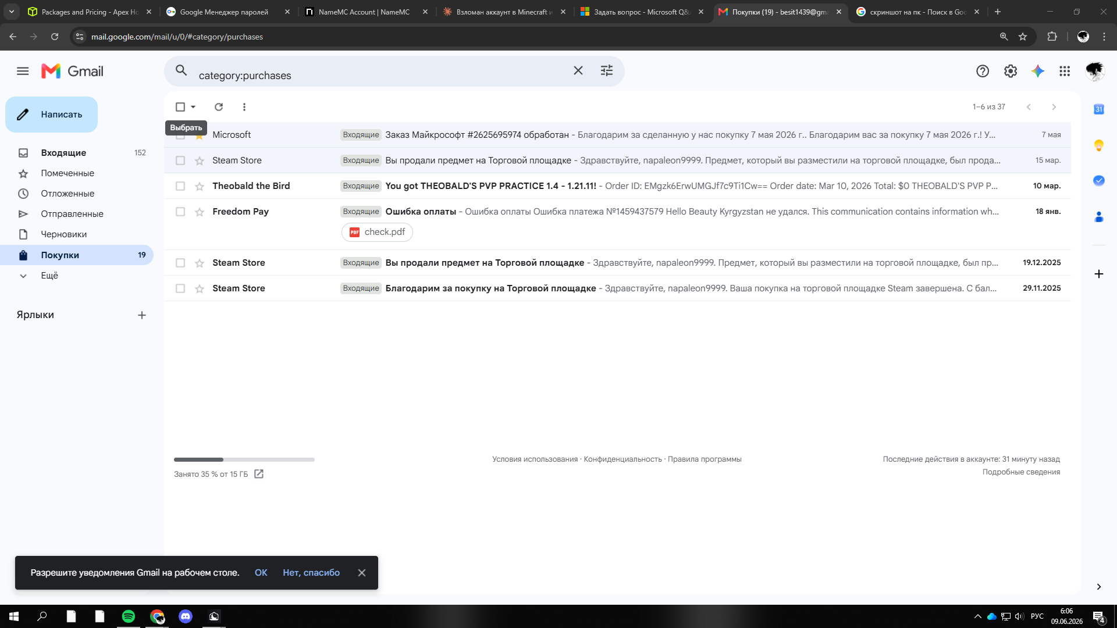
Task: Expand the Ещё section in sidebar
Action: (49, 276)
